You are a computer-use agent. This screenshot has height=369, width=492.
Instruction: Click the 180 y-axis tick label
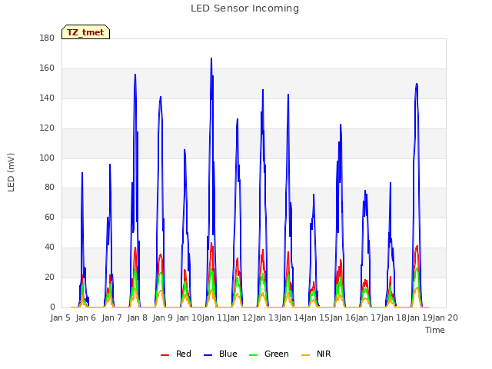[x=47, y=38]
